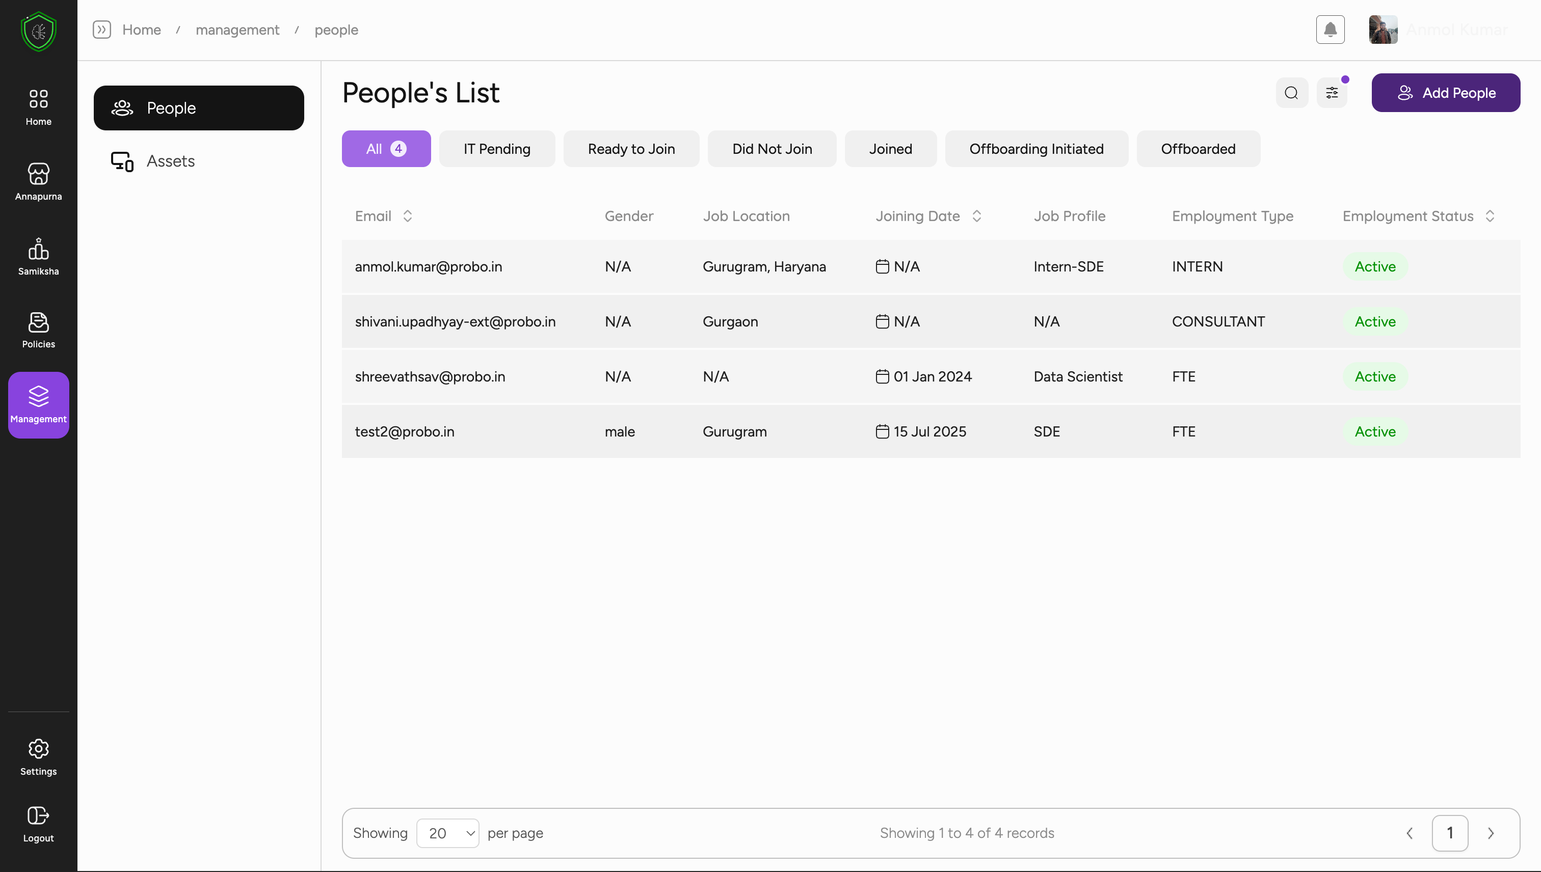Image resolution: width=1541 pixels, height=872 pixels.
Task: Go to previous page arrow
Action: 1409,833
